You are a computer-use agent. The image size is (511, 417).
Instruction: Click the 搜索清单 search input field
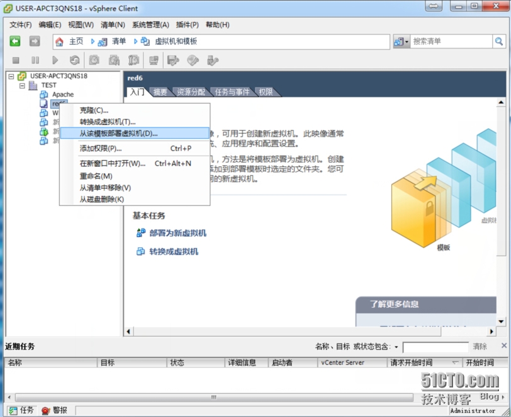click(451, 41)
